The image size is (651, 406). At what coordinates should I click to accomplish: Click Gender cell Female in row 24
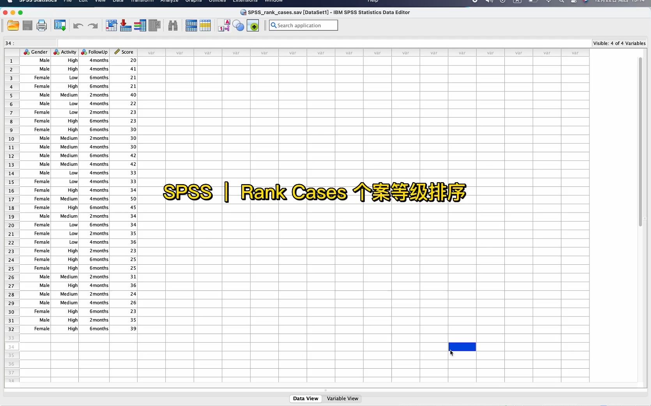35,259
